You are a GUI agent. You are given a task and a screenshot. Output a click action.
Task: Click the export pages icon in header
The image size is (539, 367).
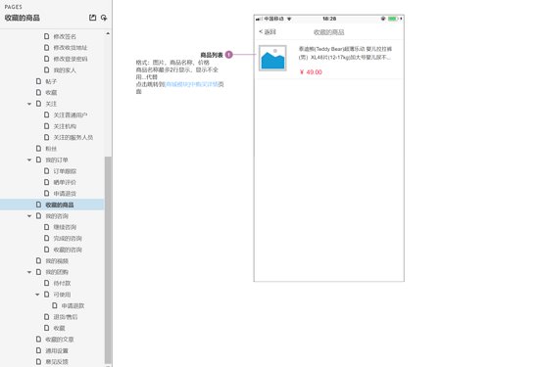(92, 18)
